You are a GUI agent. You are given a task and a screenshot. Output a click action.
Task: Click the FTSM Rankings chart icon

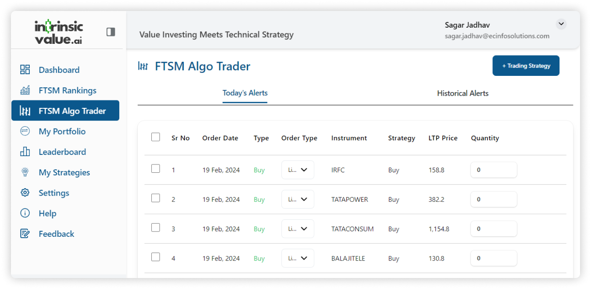tap(25, 90)
